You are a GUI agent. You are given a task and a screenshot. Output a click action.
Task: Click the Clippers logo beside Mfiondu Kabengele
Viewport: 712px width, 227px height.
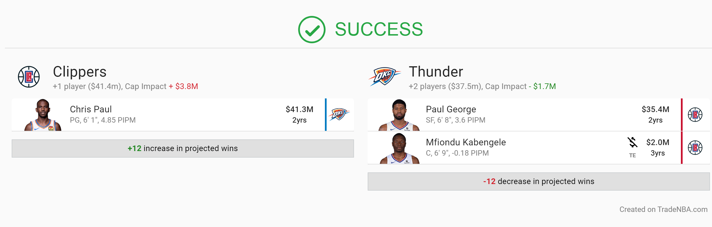(695, 148)
